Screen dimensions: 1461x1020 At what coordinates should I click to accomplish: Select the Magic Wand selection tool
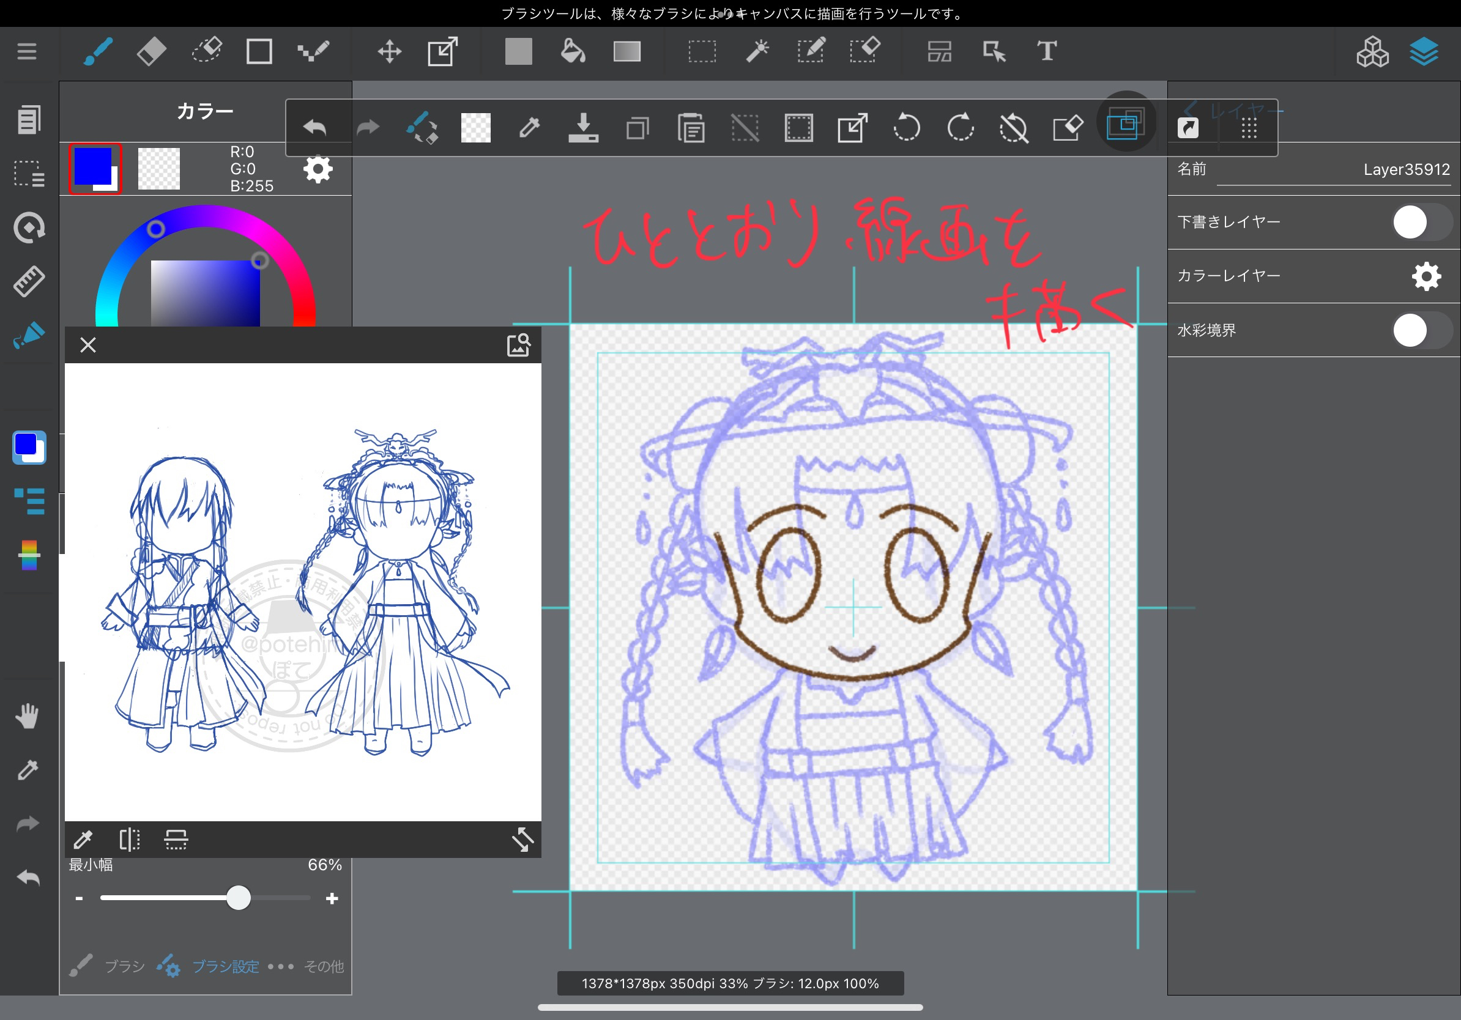(x=757, y=51)
